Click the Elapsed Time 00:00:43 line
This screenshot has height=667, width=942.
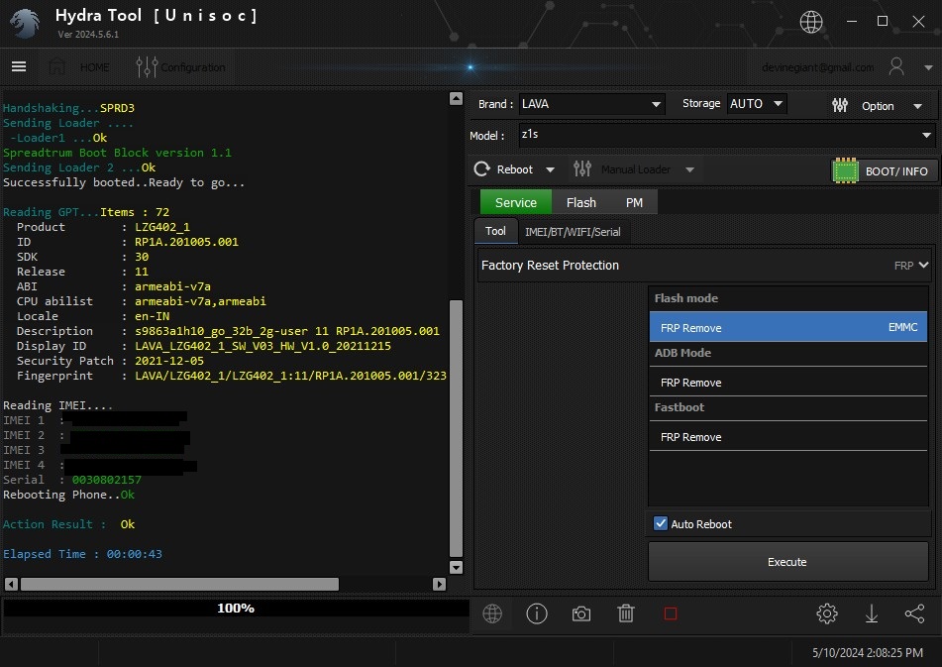pyautogui.click(x=82, y=554)
